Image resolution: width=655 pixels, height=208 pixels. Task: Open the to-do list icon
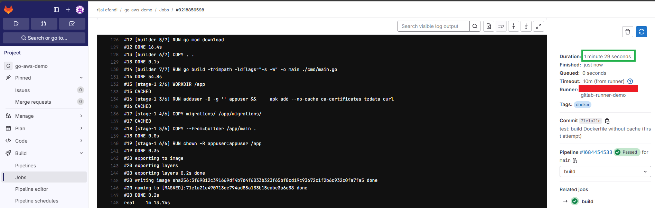[72, 24]
